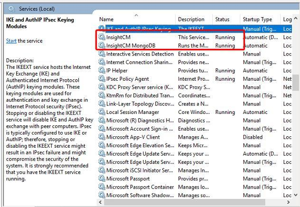The width and height of the screenshot is (300, 207).
Task: Click the Running status of IPsec Policy Agent
Action: [225, 79]
